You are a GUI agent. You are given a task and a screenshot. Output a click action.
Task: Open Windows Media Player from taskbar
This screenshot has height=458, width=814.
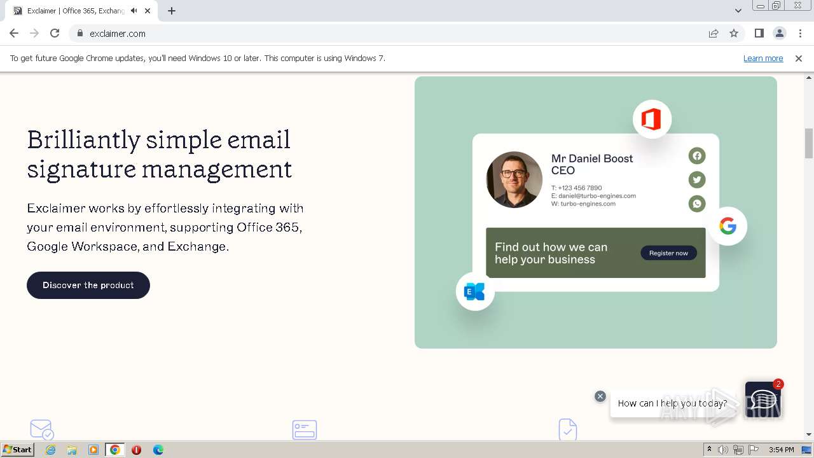point(93,450)
